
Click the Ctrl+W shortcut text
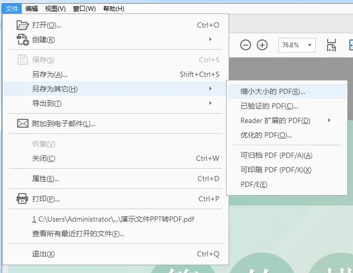tap(207, 158)
